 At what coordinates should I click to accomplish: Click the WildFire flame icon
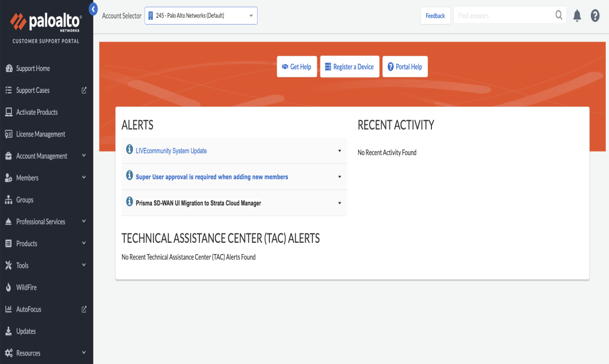(9, 287)
